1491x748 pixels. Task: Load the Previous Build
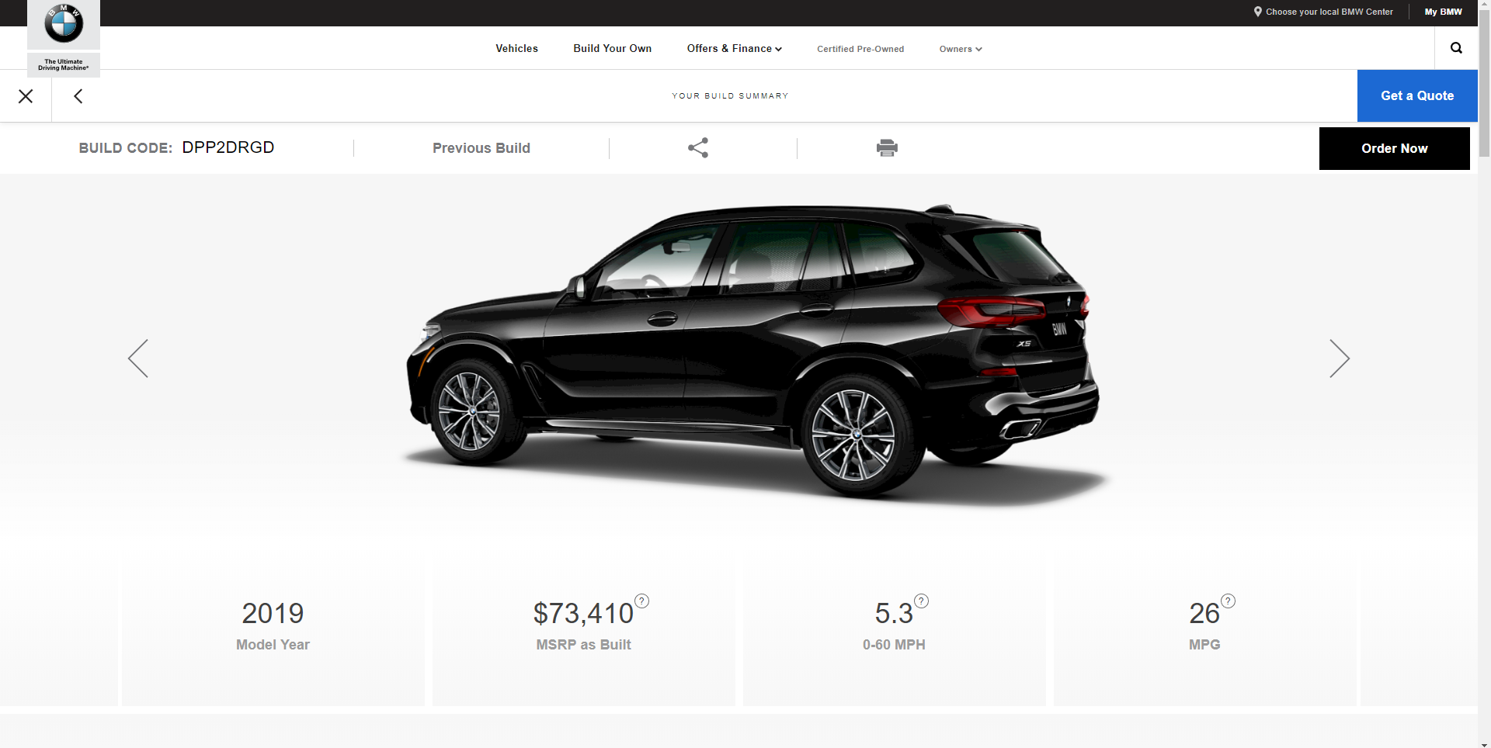tap(481, 148)
